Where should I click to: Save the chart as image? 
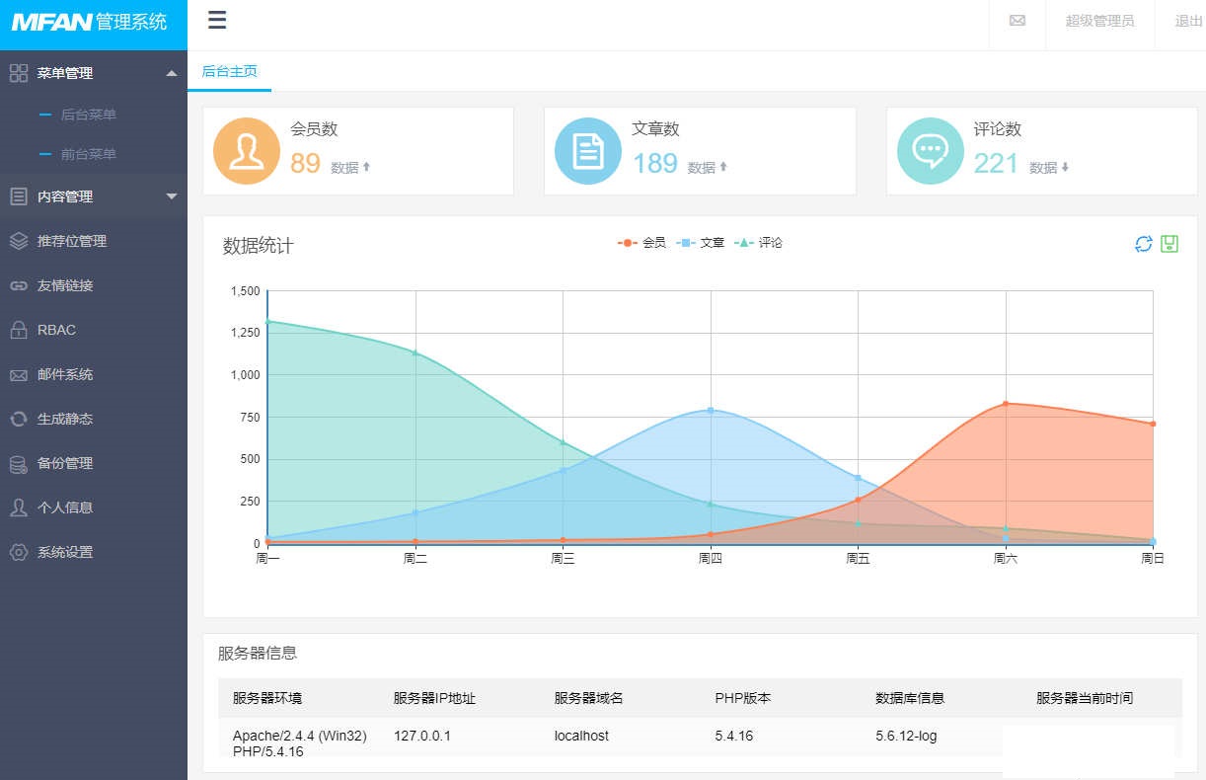coord(1170,244)
